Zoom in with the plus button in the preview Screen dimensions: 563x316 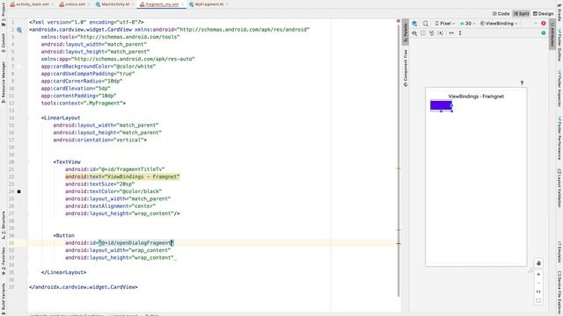point(538,275)
